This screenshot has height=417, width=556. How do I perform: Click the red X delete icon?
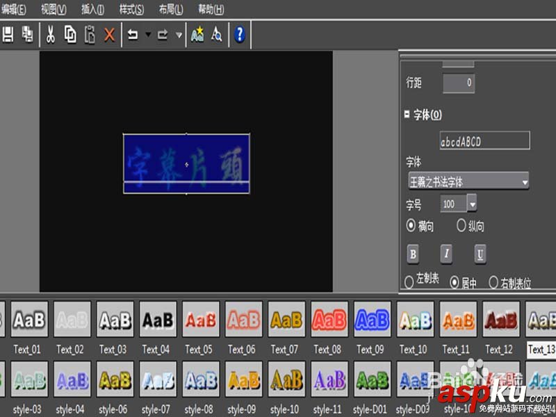[109, 34]
